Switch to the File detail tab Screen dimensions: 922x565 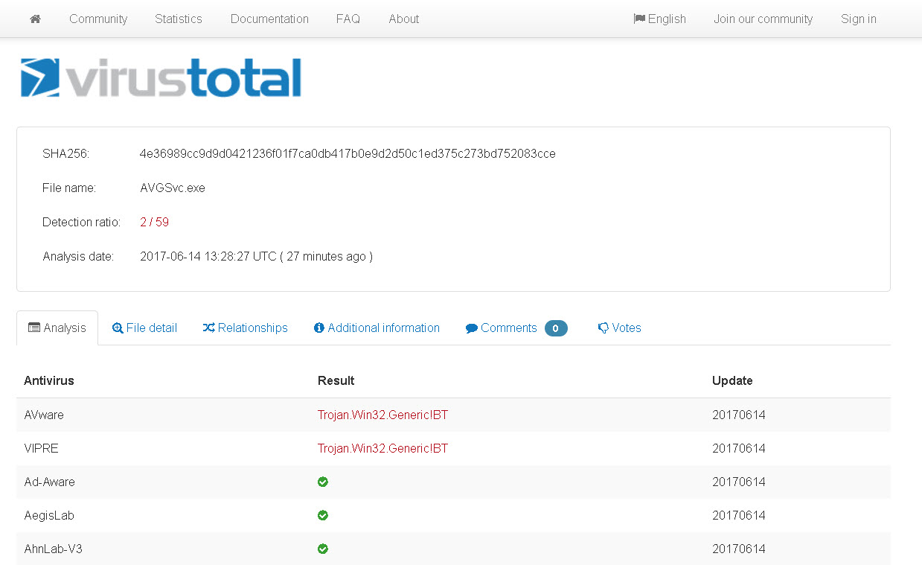(x=144, y=328)
